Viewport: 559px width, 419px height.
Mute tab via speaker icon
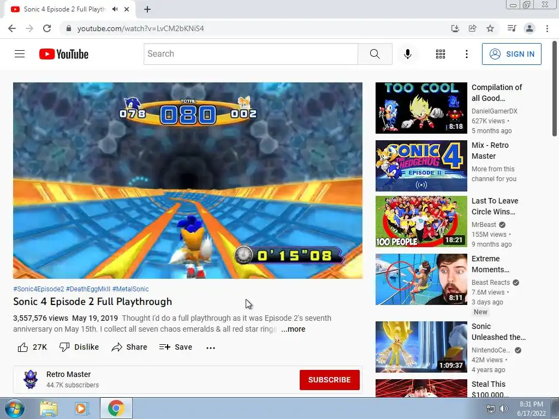115,9
